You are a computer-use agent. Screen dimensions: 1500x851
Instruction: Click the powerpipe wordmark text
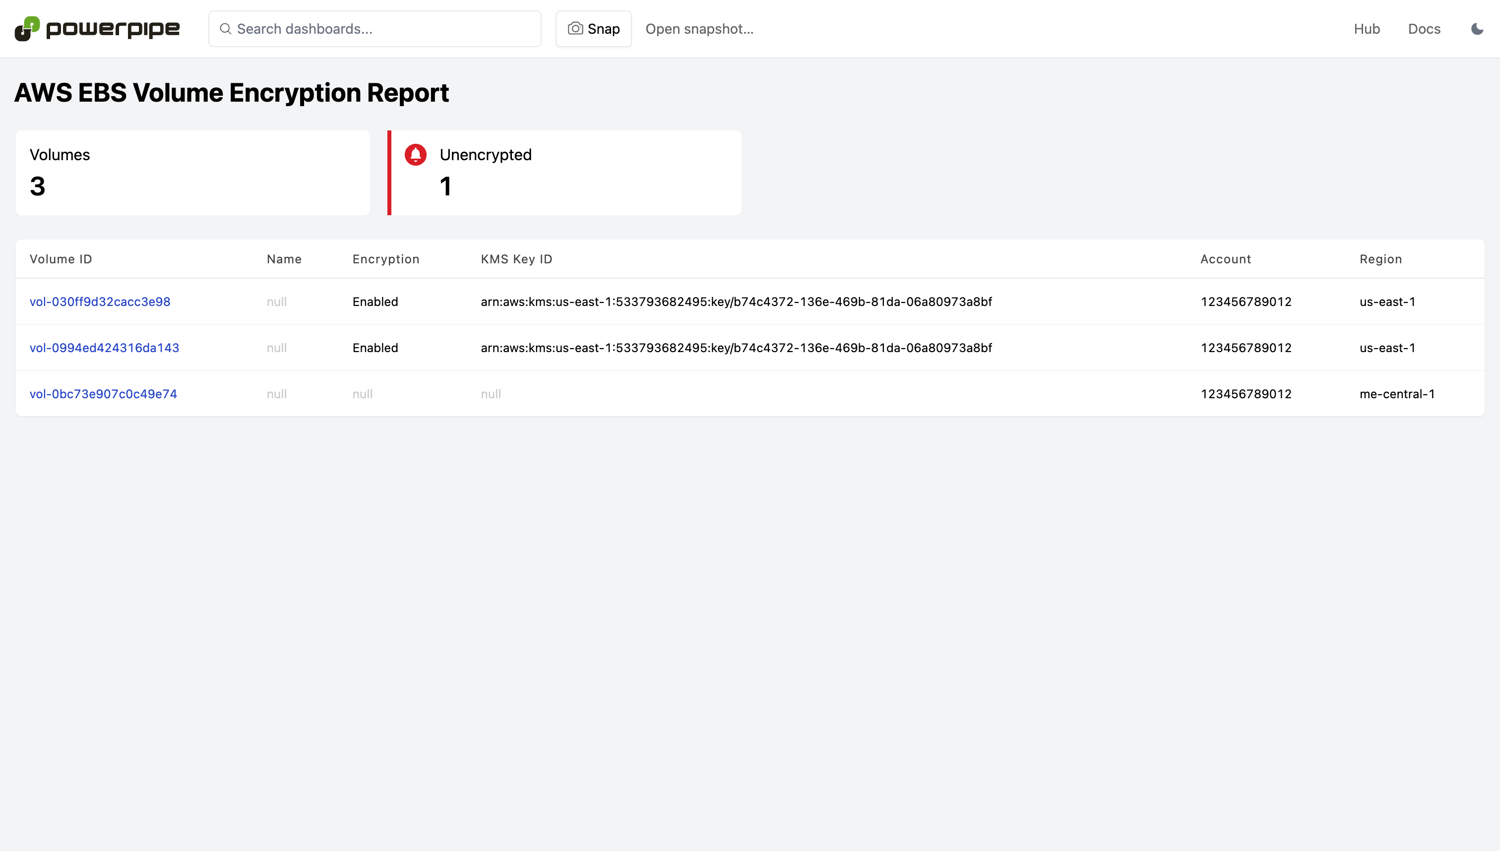tap(113, 29)
